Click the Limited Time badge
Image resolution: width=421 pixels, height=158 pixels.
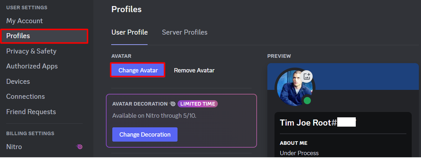pyautogui.click(x=197, y=104)
